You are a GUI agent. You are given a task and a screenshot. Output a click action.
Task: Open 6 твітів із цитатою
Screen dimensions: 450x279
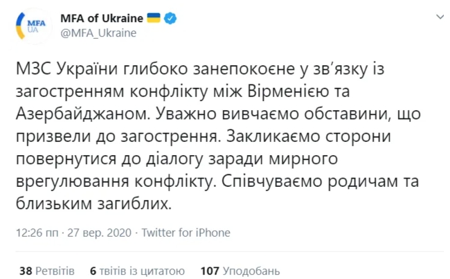(x=137, y=271)
